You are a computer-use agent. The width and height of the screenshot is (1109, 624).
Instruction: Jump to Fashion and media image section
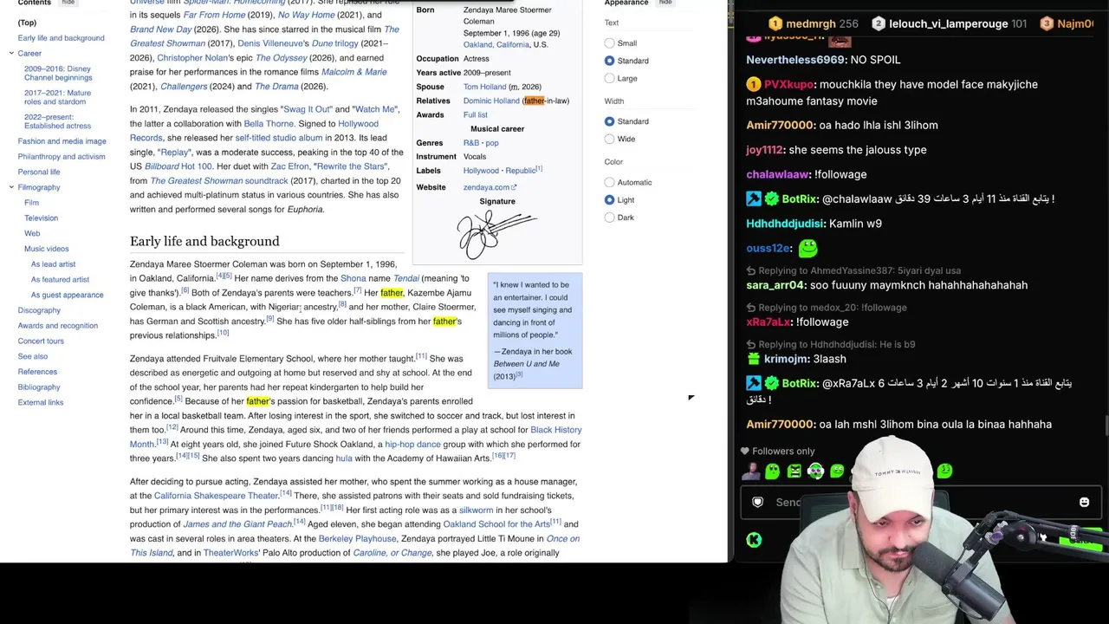[x=62, y=141]
